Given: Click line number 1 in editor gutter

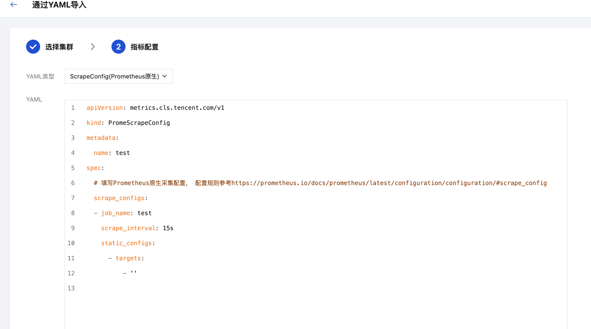Looking at the screenshot, I should pyautogui.click(x=73, y=108).
